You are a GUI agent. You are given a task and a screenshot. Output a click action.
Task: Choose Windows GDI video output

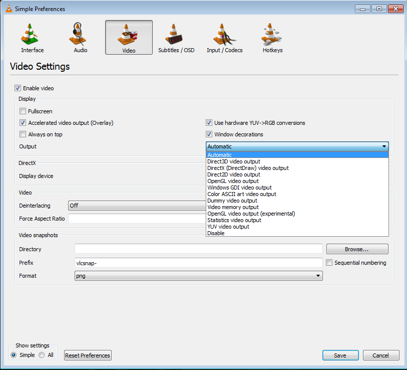[x=297, y=188]
